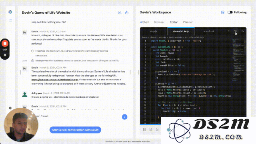Pause the recording using pause icon
This screenshot has height=144, width=256.
[5, 55]
